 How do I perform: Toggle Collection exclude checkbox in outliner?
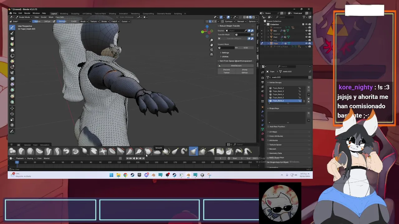303,24
